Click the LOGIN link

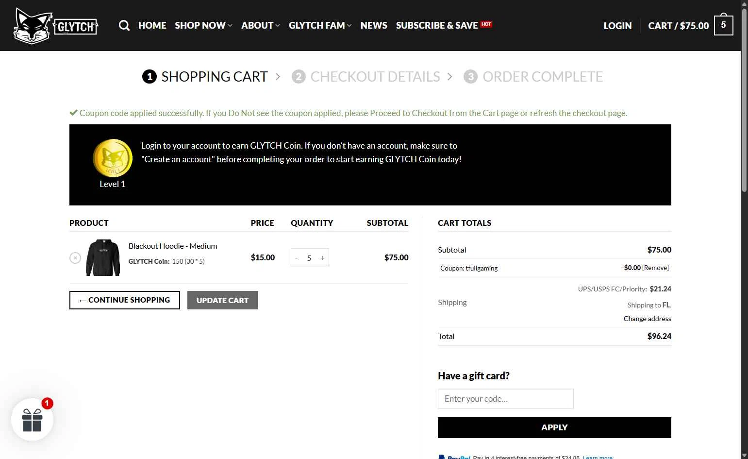617,26
